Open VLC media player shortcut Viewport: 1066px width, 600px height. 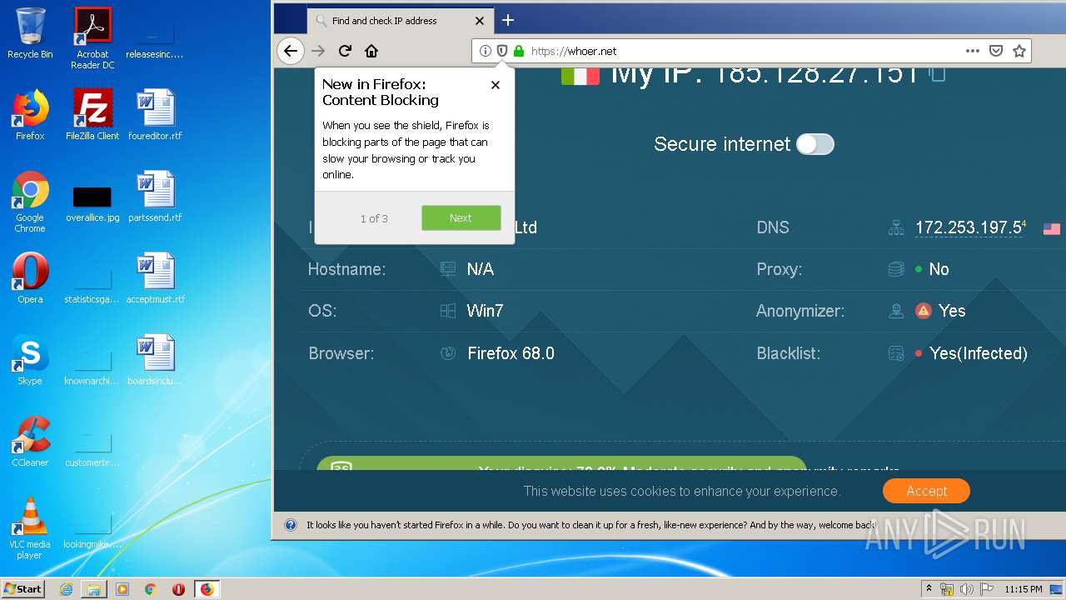pos(30,528)
